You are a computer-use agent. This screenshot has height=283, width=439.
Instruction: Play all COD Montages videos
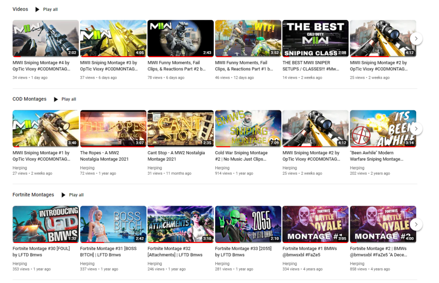point(65,99)
